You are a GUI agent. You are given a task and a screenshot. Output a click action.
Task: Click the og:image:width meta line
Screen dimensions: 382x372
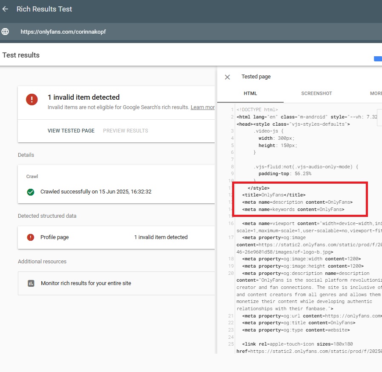pos(302,259)
